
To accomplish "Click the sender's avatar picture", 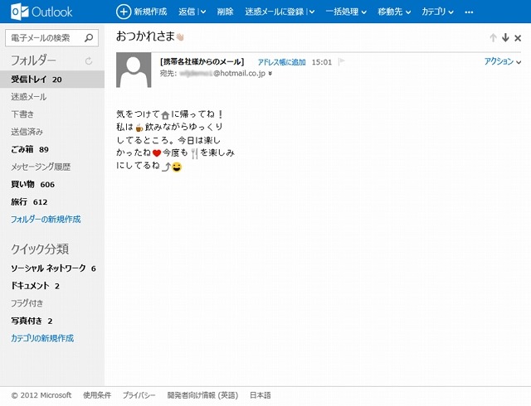I will click(x=134, y=70).
